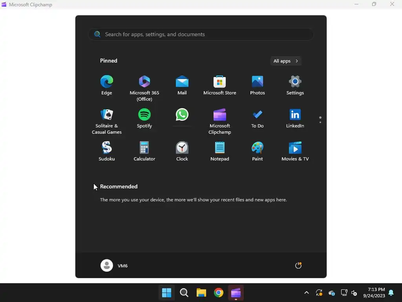Click the Windows Start button on taskbar
Screen dimensions: 402x302
[x=166, y=293]
